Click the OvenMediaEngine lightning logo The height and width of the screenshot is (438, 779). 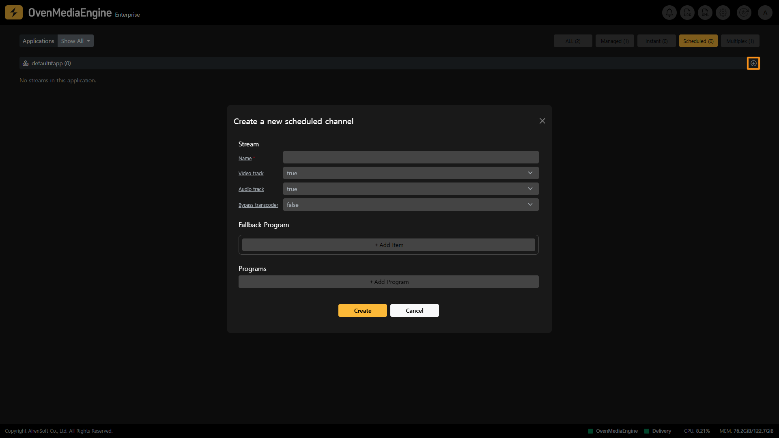14,13
